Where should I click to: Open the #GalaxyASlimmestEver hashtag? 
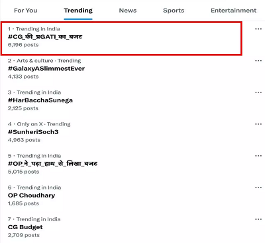pos(46,69)
